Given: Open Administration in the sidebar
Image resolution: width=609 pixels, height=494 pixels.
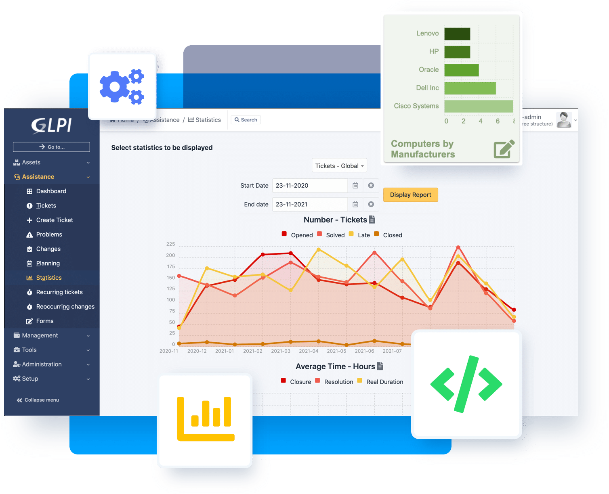Looking at the screenshot, I should [x=42, y=364].
